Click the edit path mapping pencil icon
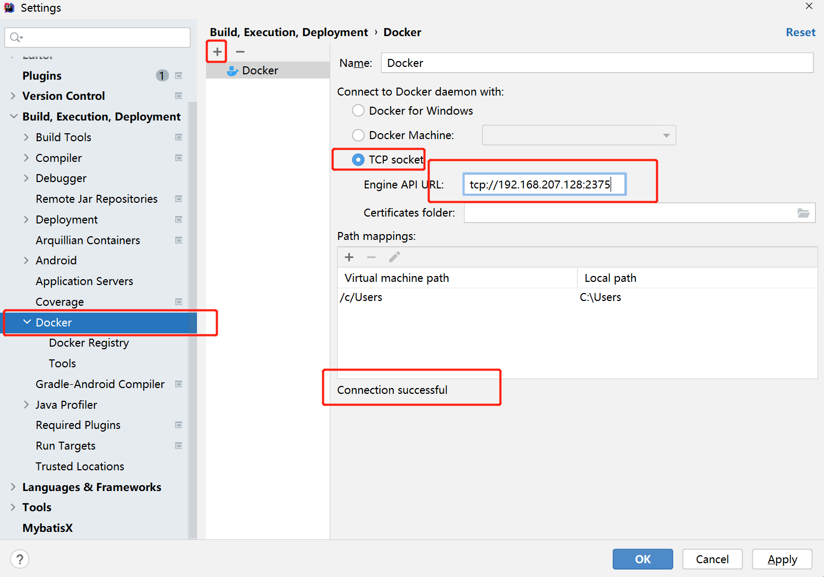Image resolution: width=824 pixels, height=577 pixels. point(394,257)
